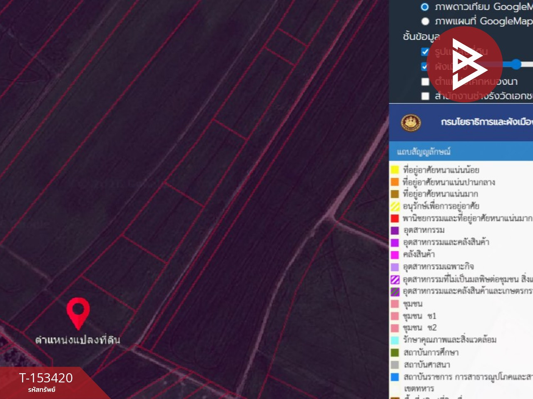This screenshot has height=399, width=533.
Task: Click the ชุมชน ช2 legend label
Action: click(x=420, y=328)
